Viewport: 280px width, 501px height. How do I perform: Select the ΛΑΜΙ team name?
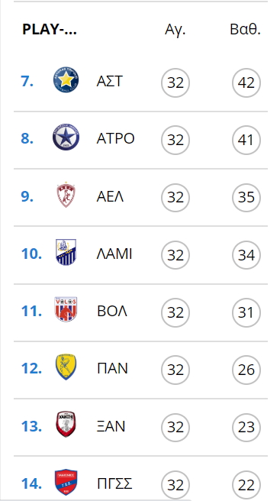(114, 254)
